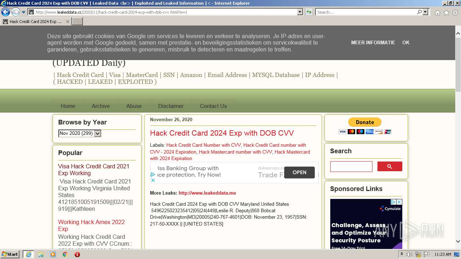The width and height of the screenshot is (461, 259).
Task: Open the media player taskbar icon
Action: [x=53, y=254]
